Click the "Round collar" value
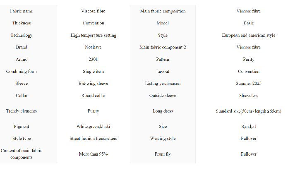The width and height of the screenshot is (288, 180). click(93, 95)
